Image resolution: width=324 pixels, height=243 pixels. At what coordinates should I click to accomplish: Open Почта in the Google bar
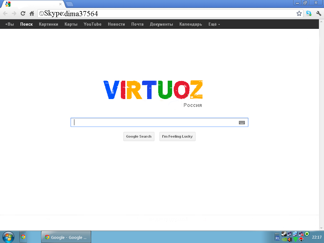tap(137, 24)
